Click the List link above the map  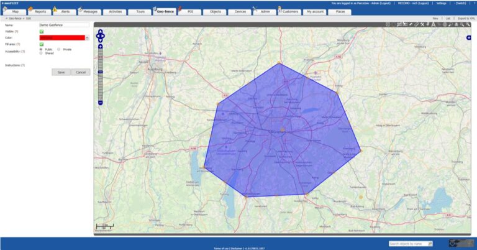point(448,18)
